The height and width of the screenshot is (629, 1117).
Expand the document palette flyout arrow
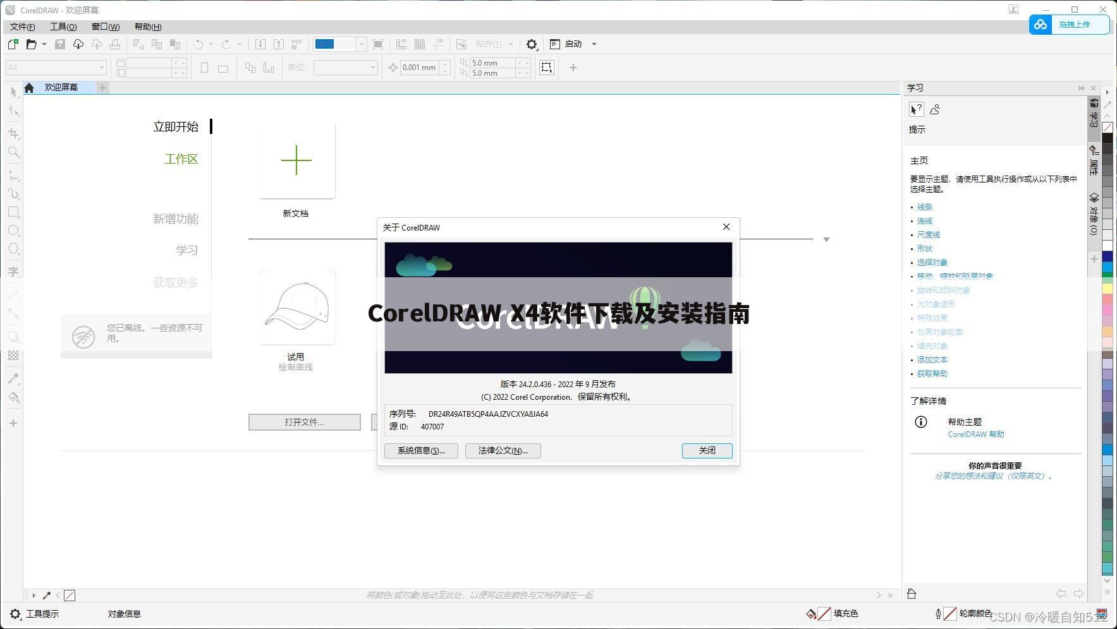(x=34, y=596)
